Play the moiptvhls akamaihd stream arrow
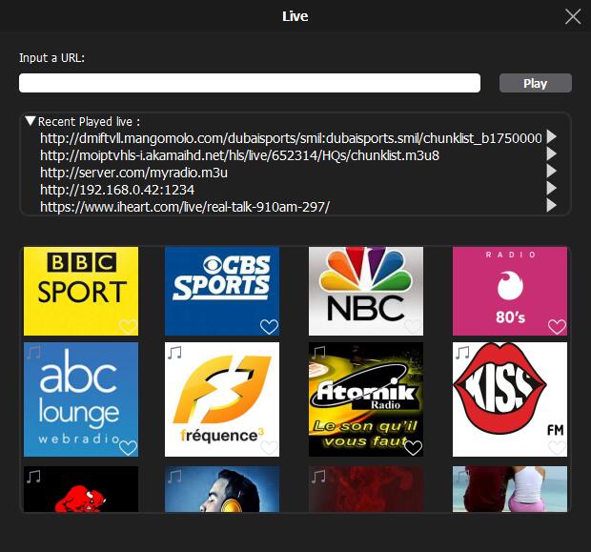 [551, 153]
